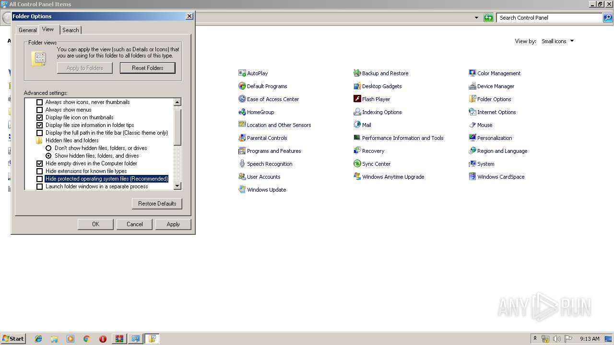Click the Search Control Panel field
The width and height of the screenshot is (614, 345).
(550, 18)
